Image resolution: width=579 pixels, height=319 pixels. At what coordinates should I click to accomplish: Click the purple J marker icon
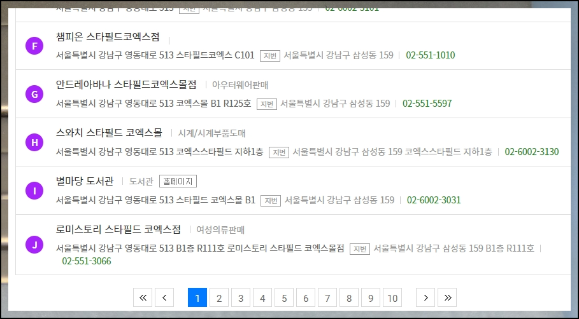tap(34, 245)
